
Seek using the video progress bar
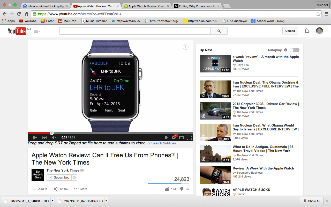point(110,133)
